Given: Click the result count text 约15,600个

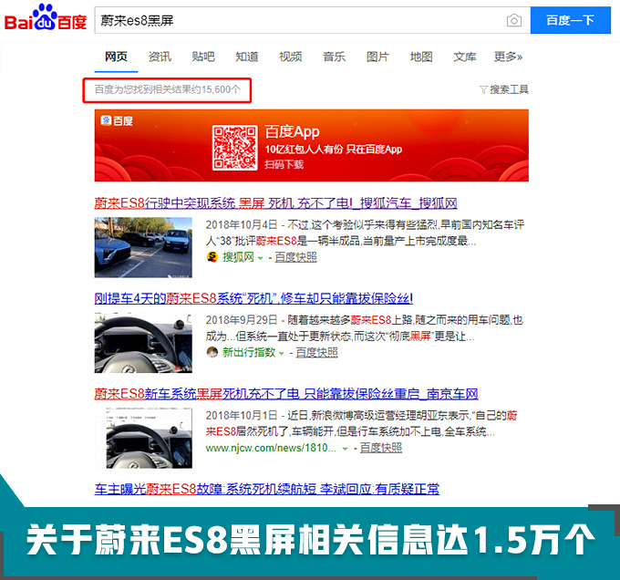Looking at the screenshot, I should [x=217, y=89].
